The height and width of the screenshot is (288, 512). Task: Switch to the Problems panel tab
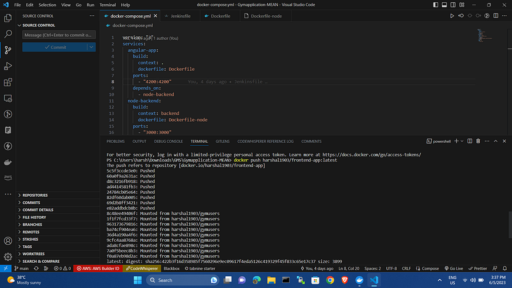click(116, 142)
